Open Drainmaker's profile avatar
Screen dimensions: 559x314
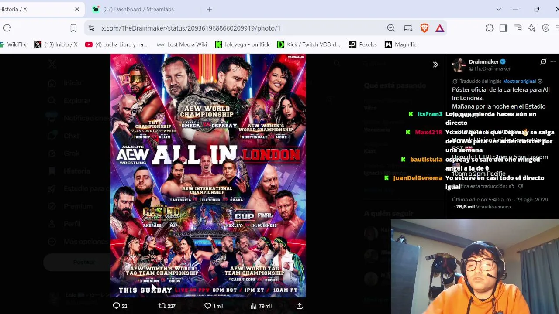(459, 65)
